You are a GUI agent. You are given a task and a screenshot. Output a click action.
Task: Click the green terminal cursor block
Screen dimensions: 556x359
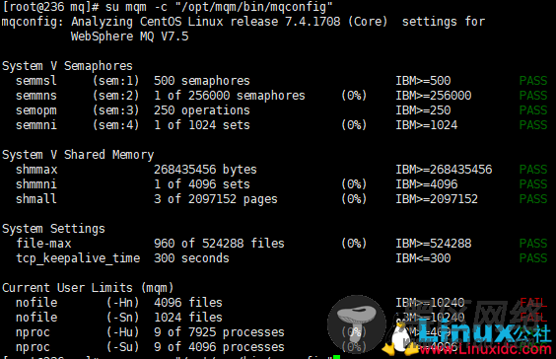coord(336,357)
